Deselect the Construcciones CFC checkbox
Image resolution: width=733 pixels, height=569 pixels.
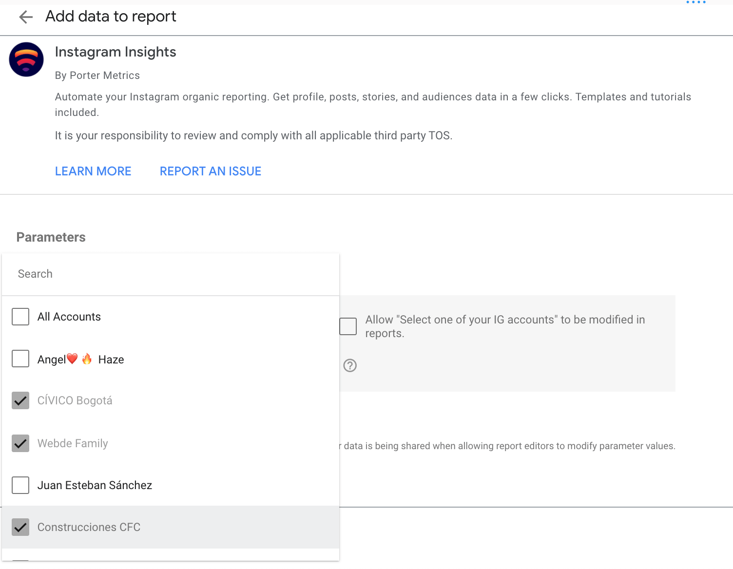point(20,527)
